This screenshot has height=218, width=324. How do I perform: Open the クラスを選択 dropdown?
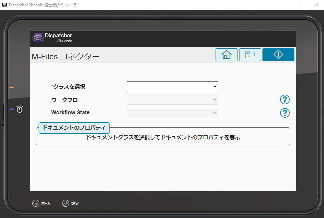coord(172,86)
